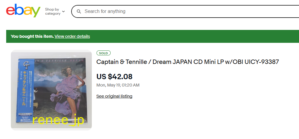Click the eBay logo
This screenshot has height=139, width=299.
coord(23,11)
